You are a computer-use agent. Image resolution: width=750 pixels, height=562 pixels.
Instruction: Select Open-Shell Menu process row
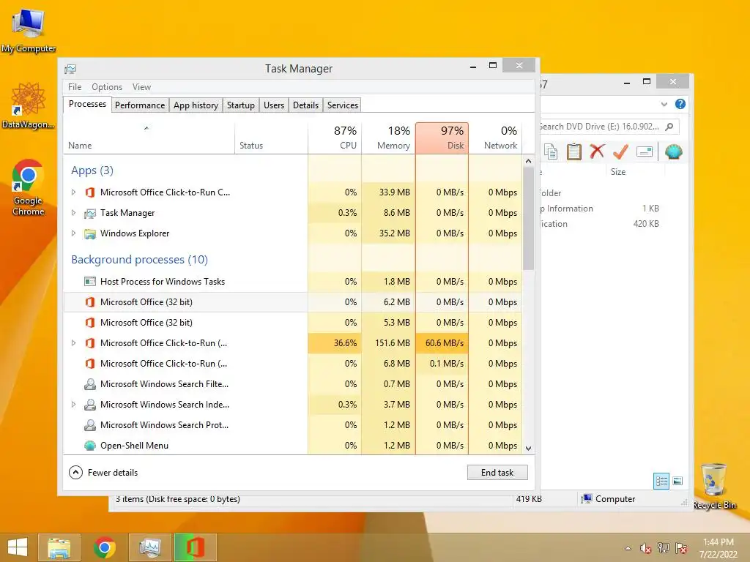(x=293, y=446)
